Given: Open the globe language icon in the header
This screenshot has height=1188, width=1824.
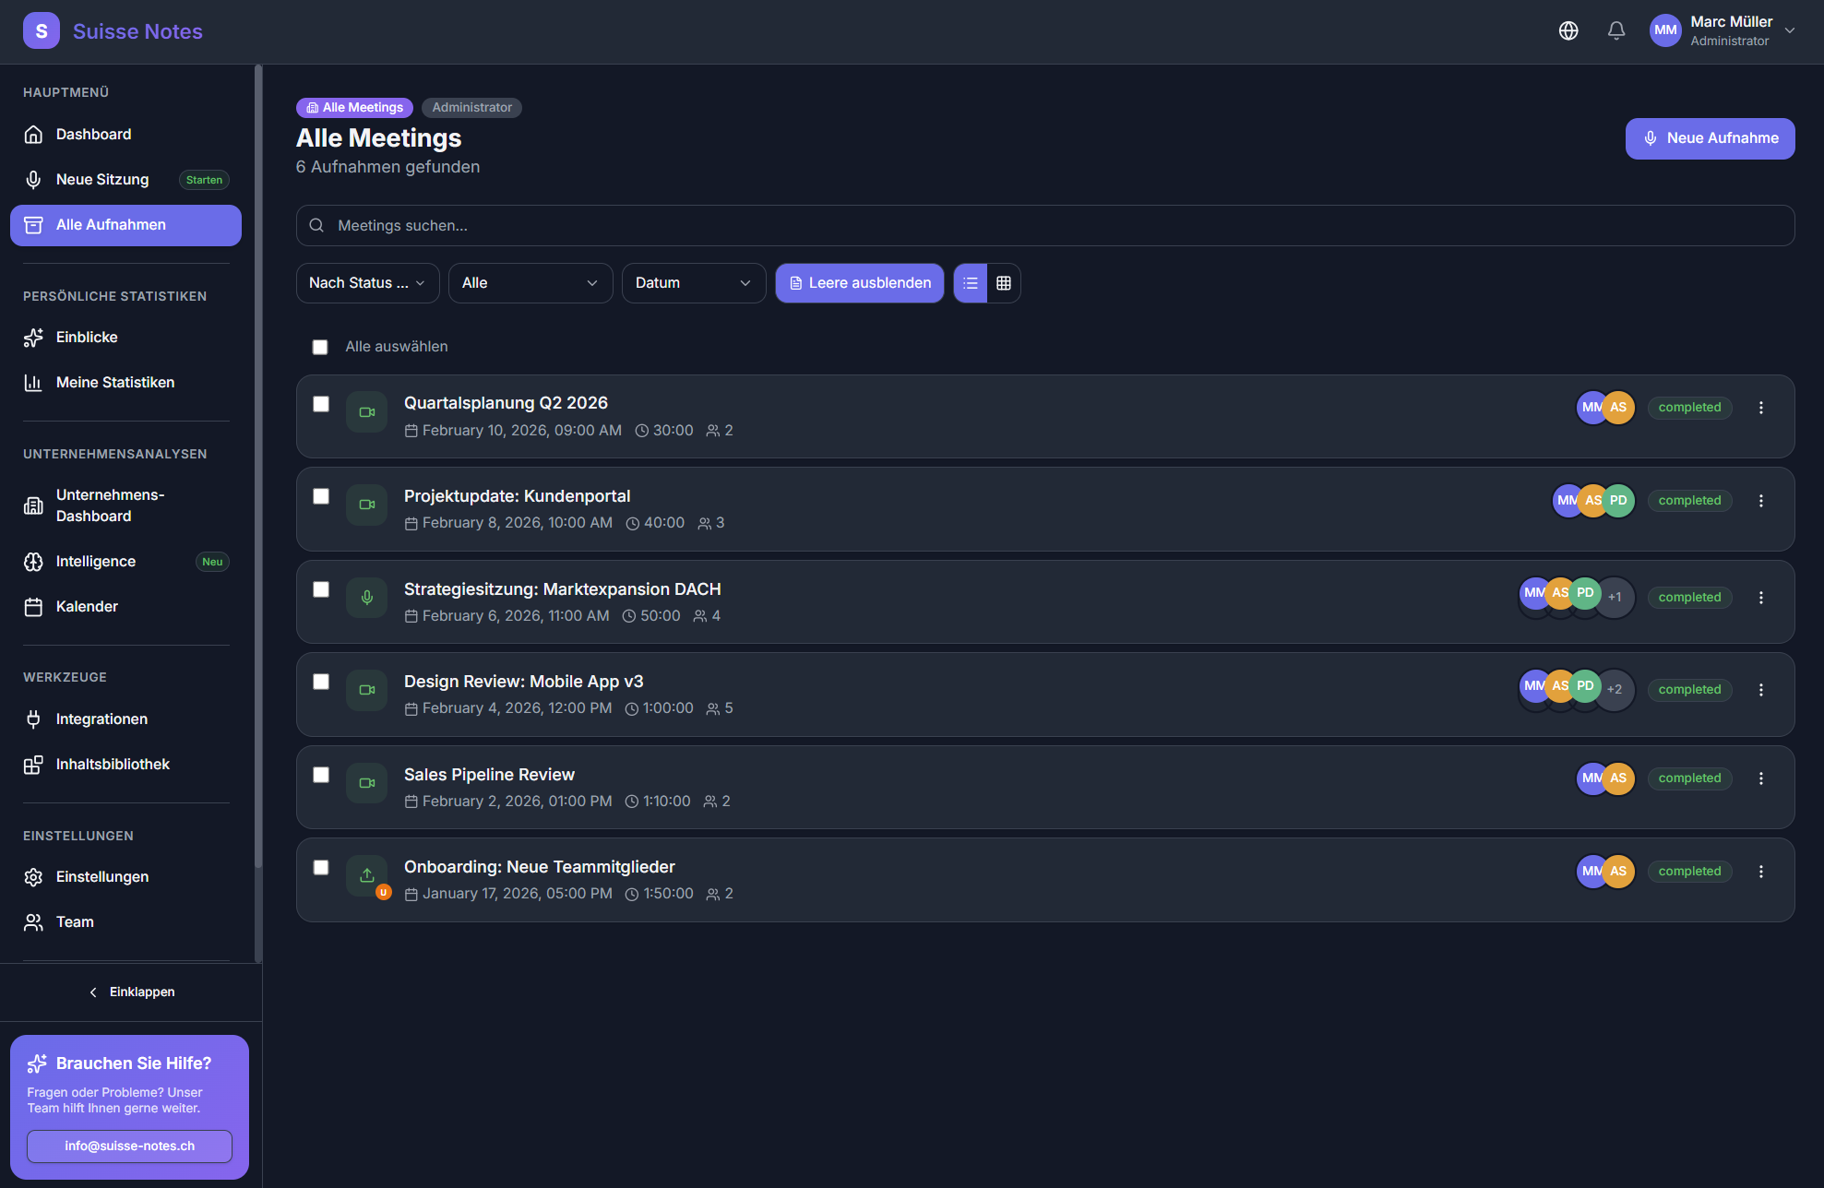Looking at the screenshot, I should point(1568,30).
